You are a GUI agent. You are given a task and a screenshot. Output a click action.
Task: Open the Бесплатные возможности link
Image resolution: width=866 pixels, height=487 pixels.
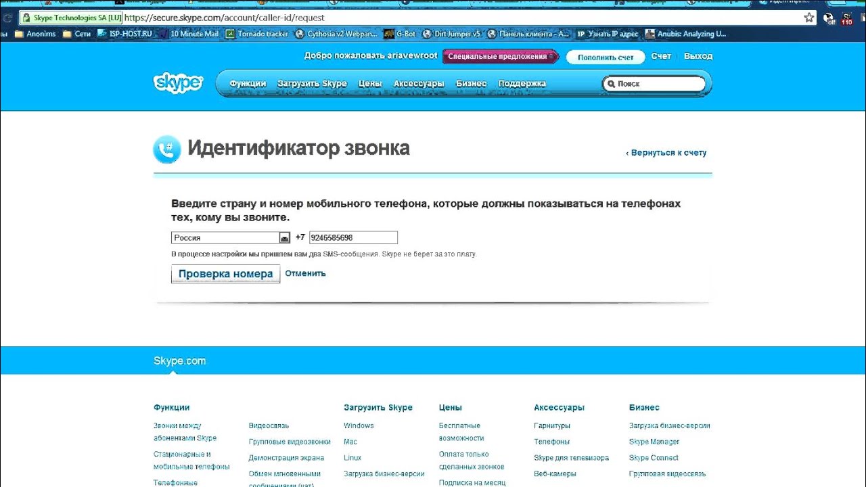(x=461, y=432)
